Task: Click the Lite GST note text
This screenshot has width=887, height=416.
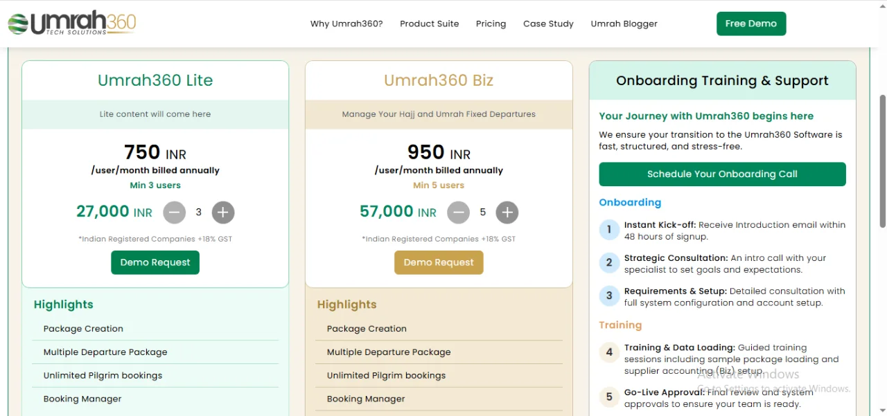Action: pyautogui.click(x=155, y=239)
